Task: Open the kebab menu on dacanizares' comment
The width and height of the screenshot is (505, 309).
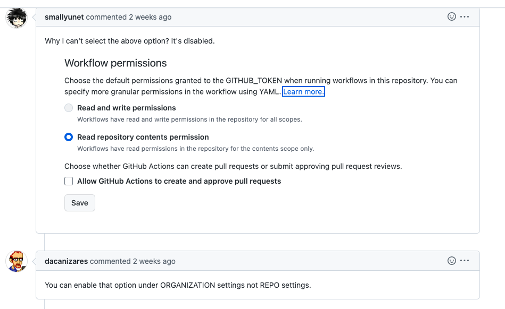Action: (x=465, y=261)
